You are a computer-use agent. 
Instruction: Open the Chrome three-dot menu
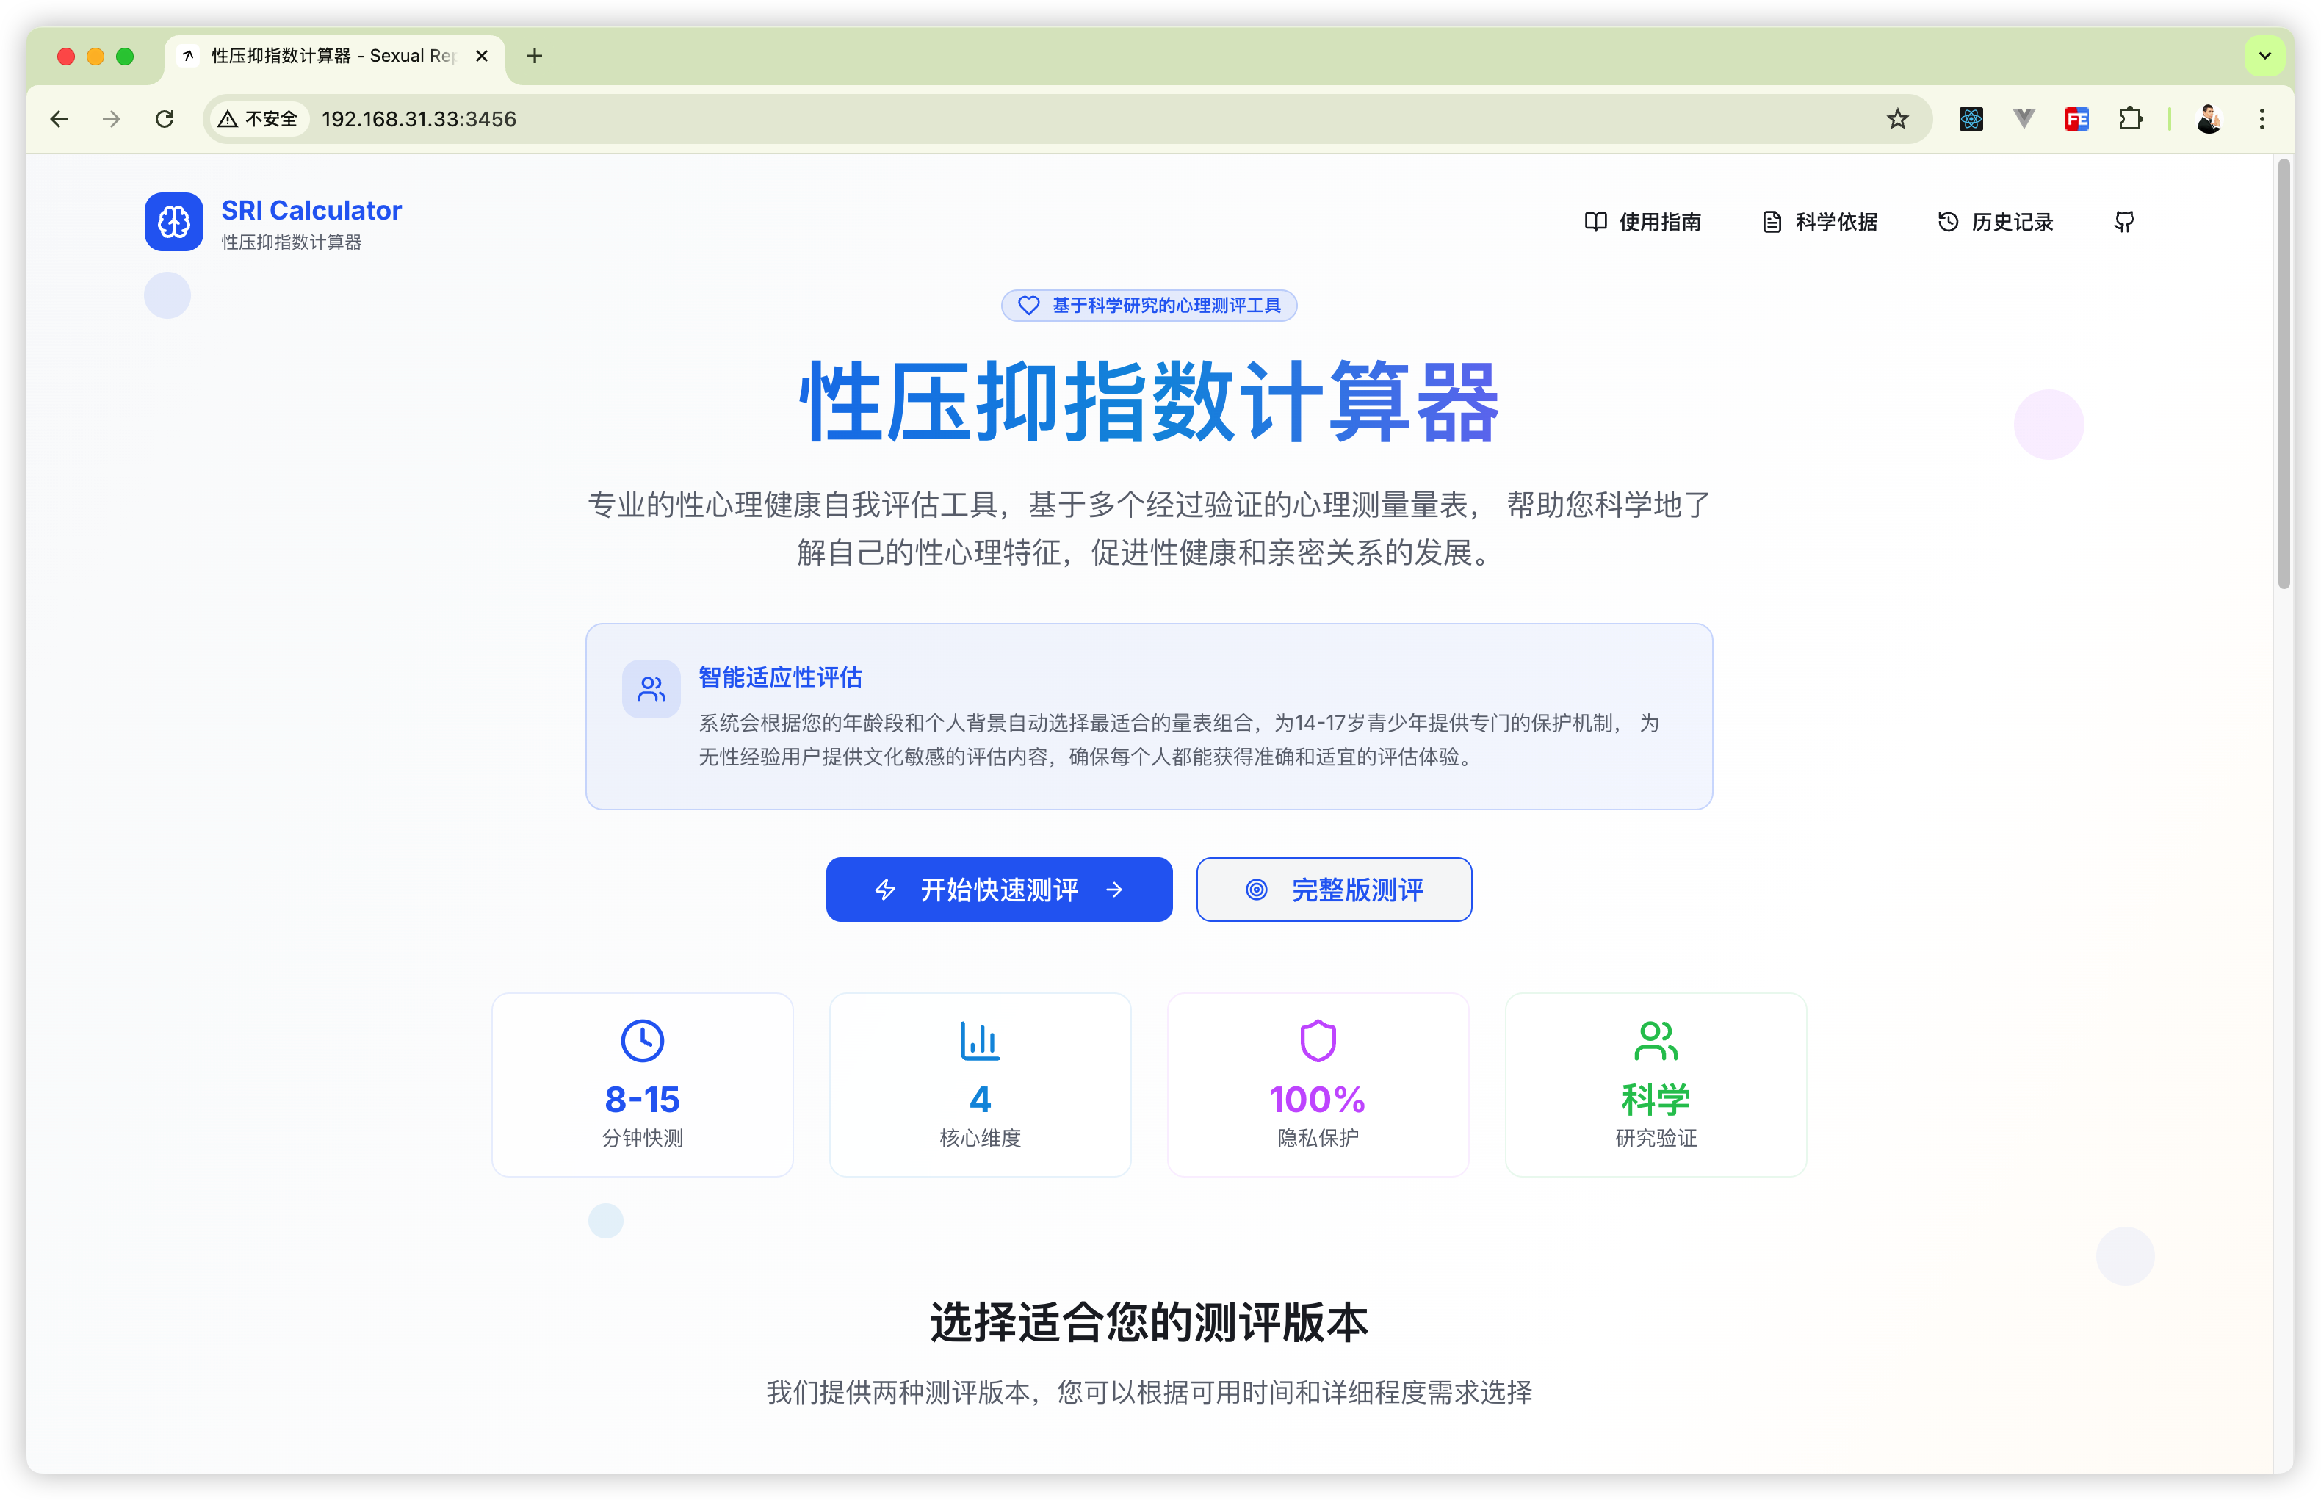point(2262,119)
